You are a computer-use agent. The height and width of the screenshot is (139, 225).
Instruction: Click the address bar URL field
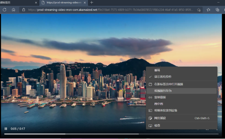click(111, 10)
